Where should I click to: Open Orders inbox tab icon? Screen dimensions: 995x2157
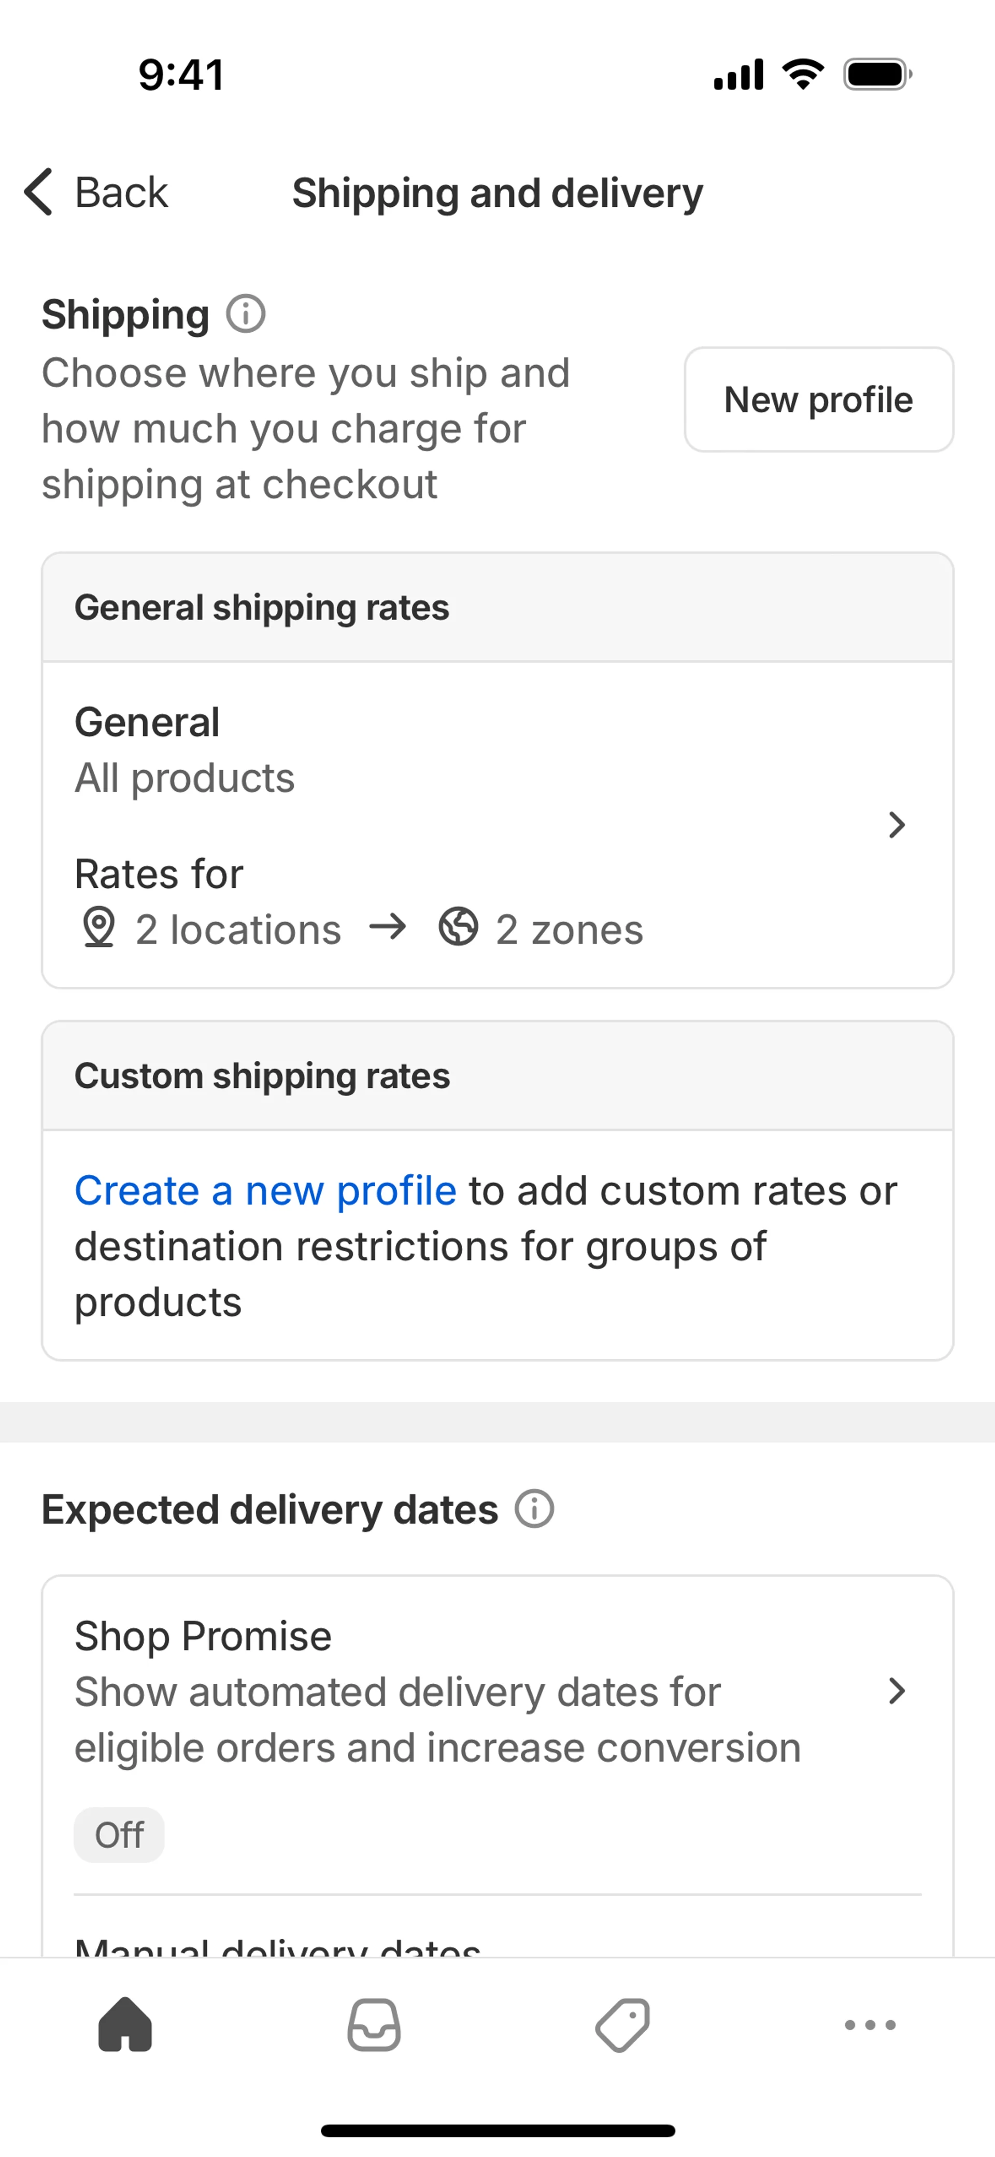(x=374, y=2025)
